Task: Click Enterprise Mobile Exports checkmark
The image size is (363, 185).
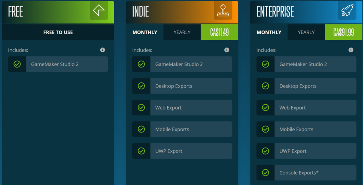Action: tap(265, 129)
